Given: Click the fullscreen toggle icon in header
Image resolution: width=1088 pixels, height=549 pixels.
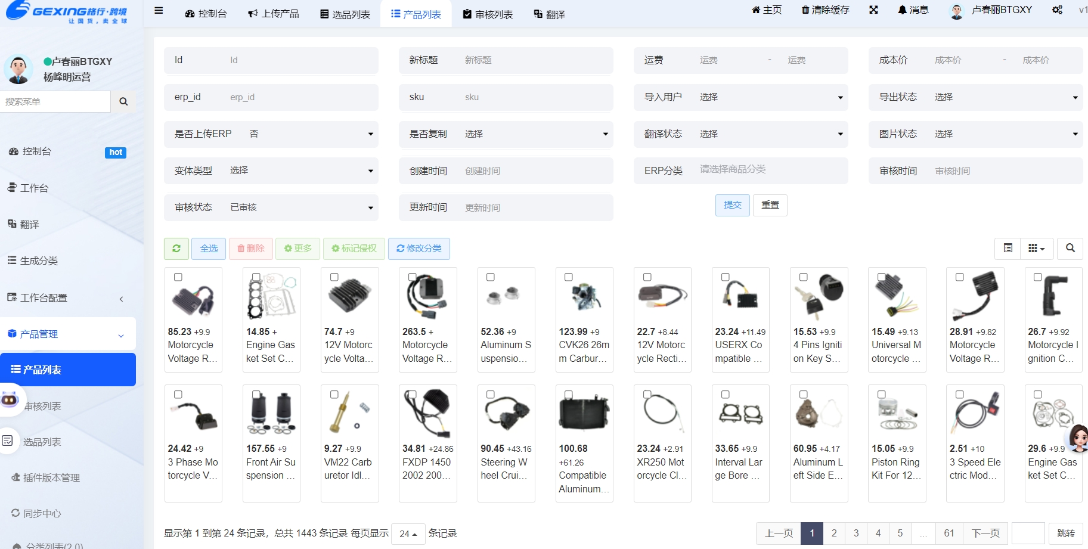Looking at the screenshot, I should coord(873,10).
